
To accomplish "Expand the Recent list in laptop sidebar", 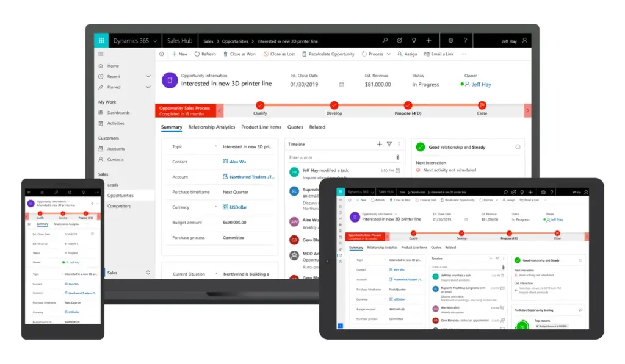I will (x=148, y=76).
